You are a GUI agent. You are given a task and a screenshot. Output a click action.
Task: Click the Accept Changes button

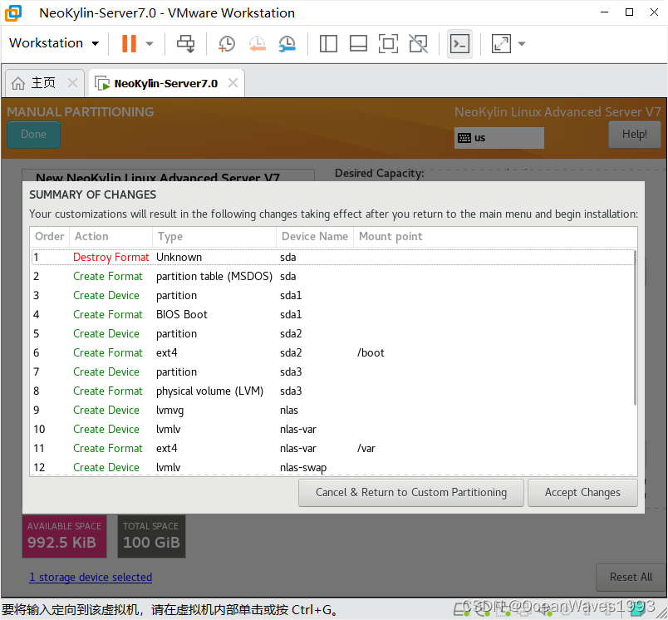pos(582,493)
